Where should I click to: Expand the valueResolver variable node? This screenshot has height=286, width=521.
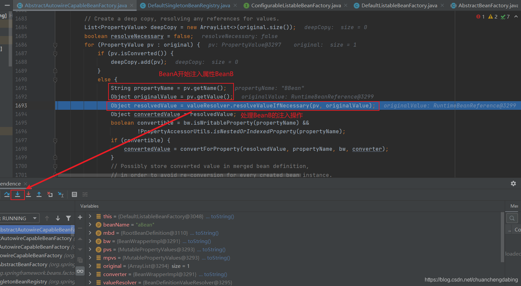(90, 282)
